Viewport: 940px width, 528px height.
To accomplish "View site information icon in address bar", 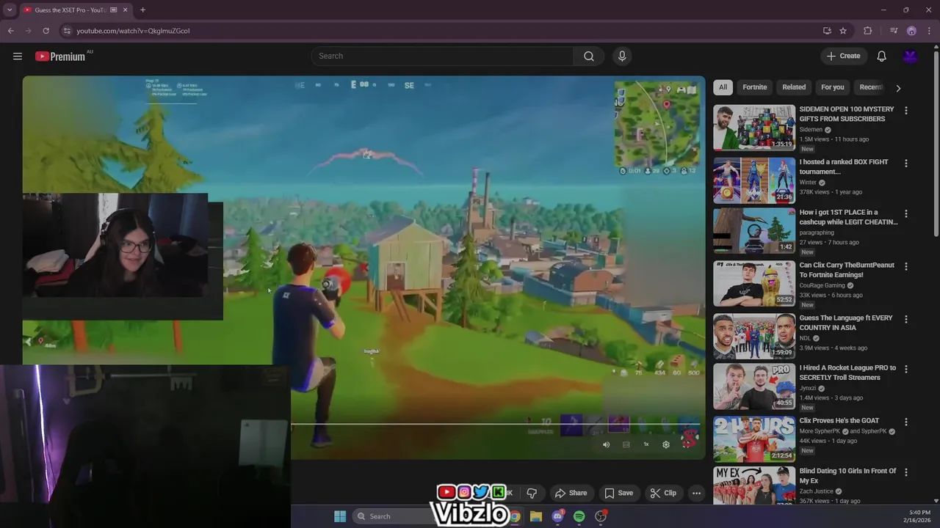I will [67, 31].
